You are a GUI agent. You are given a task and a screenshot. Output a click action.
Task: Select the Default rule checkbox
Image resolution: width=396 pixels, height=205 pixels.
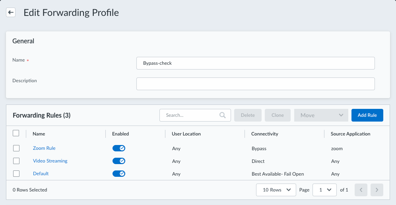click(x=16, y=174)
